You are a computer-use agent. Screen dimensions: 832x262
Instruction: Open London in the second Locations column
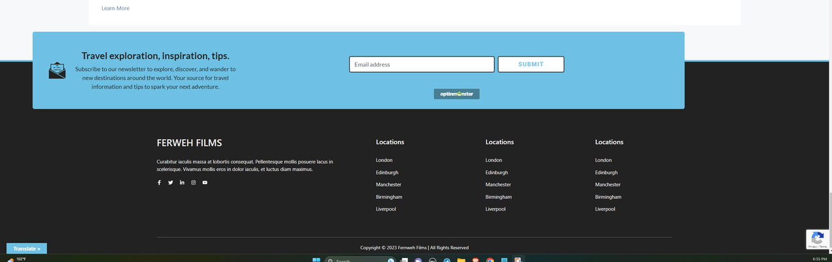[x=494, y=160]
